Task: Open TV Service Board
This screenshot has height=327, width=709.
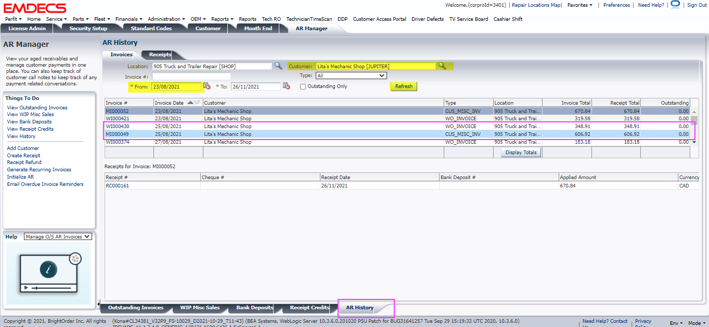Action: click(469, 19)
